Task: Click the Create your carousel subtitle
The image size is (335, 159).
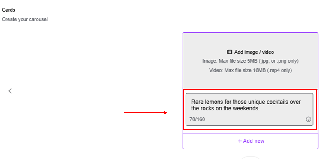Action: coord(25,19)
